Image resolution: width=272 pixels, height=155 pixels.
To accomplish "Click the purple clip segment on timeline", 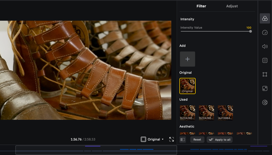I will tap(93, 146).
